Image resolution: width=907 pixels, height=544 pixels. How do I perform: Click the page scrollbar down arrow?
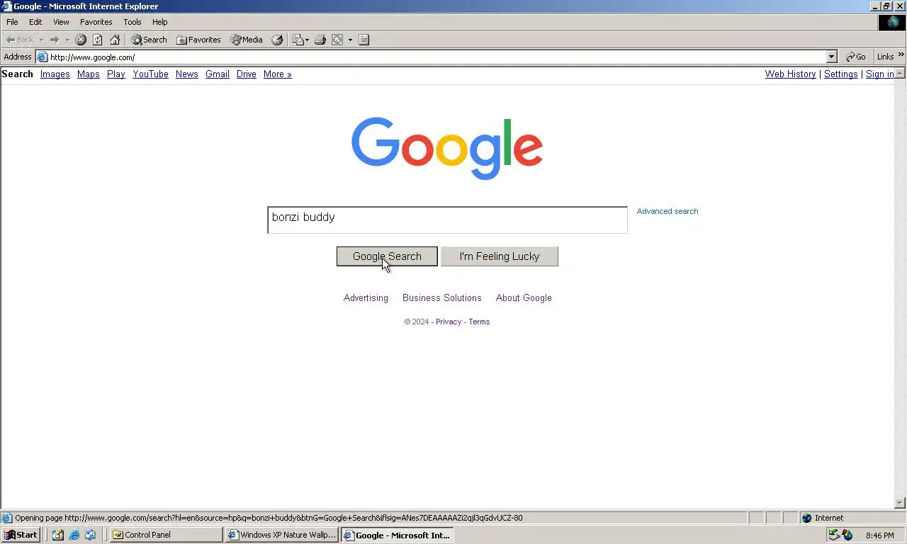tap(901, 503)
